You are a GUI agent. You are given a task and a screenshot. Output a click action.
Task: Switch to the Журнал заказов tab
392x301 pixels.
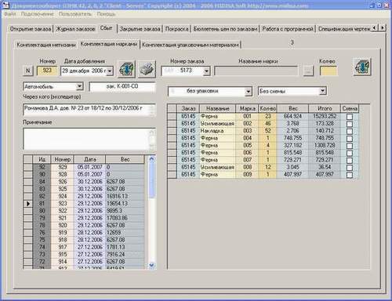[x=75, y=29]
